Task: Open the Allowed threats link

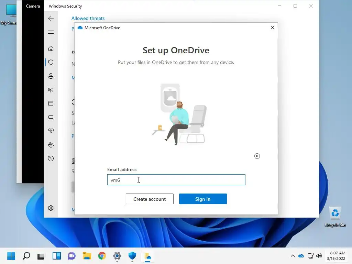Action: coord(88,19)
